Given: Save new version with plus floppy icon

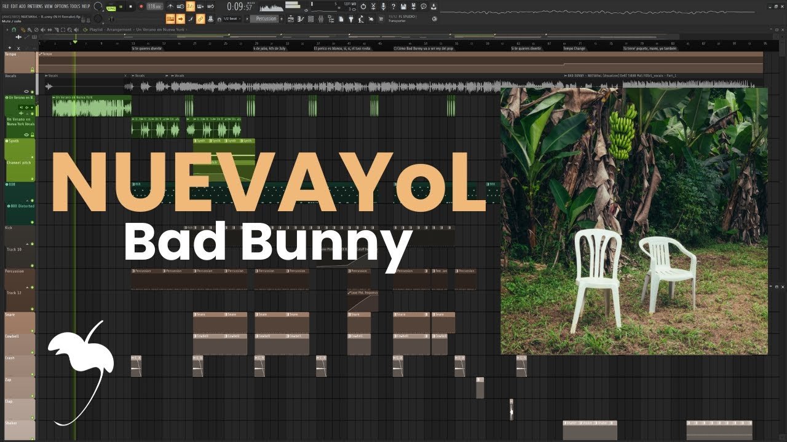Looking at the screenshot, I should pos(413,6).
